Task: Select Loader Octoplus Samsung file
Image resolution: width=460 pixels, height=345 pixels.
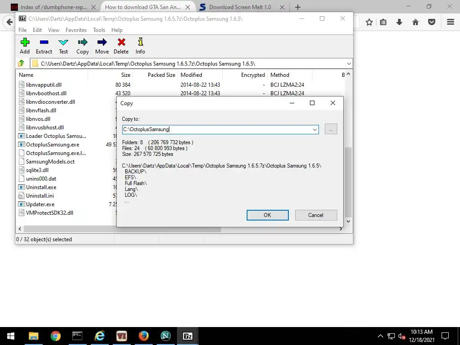Action: point(56,136)
